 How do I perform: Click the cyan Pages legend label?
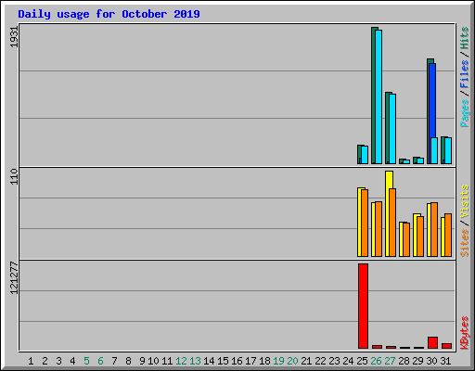465,113
